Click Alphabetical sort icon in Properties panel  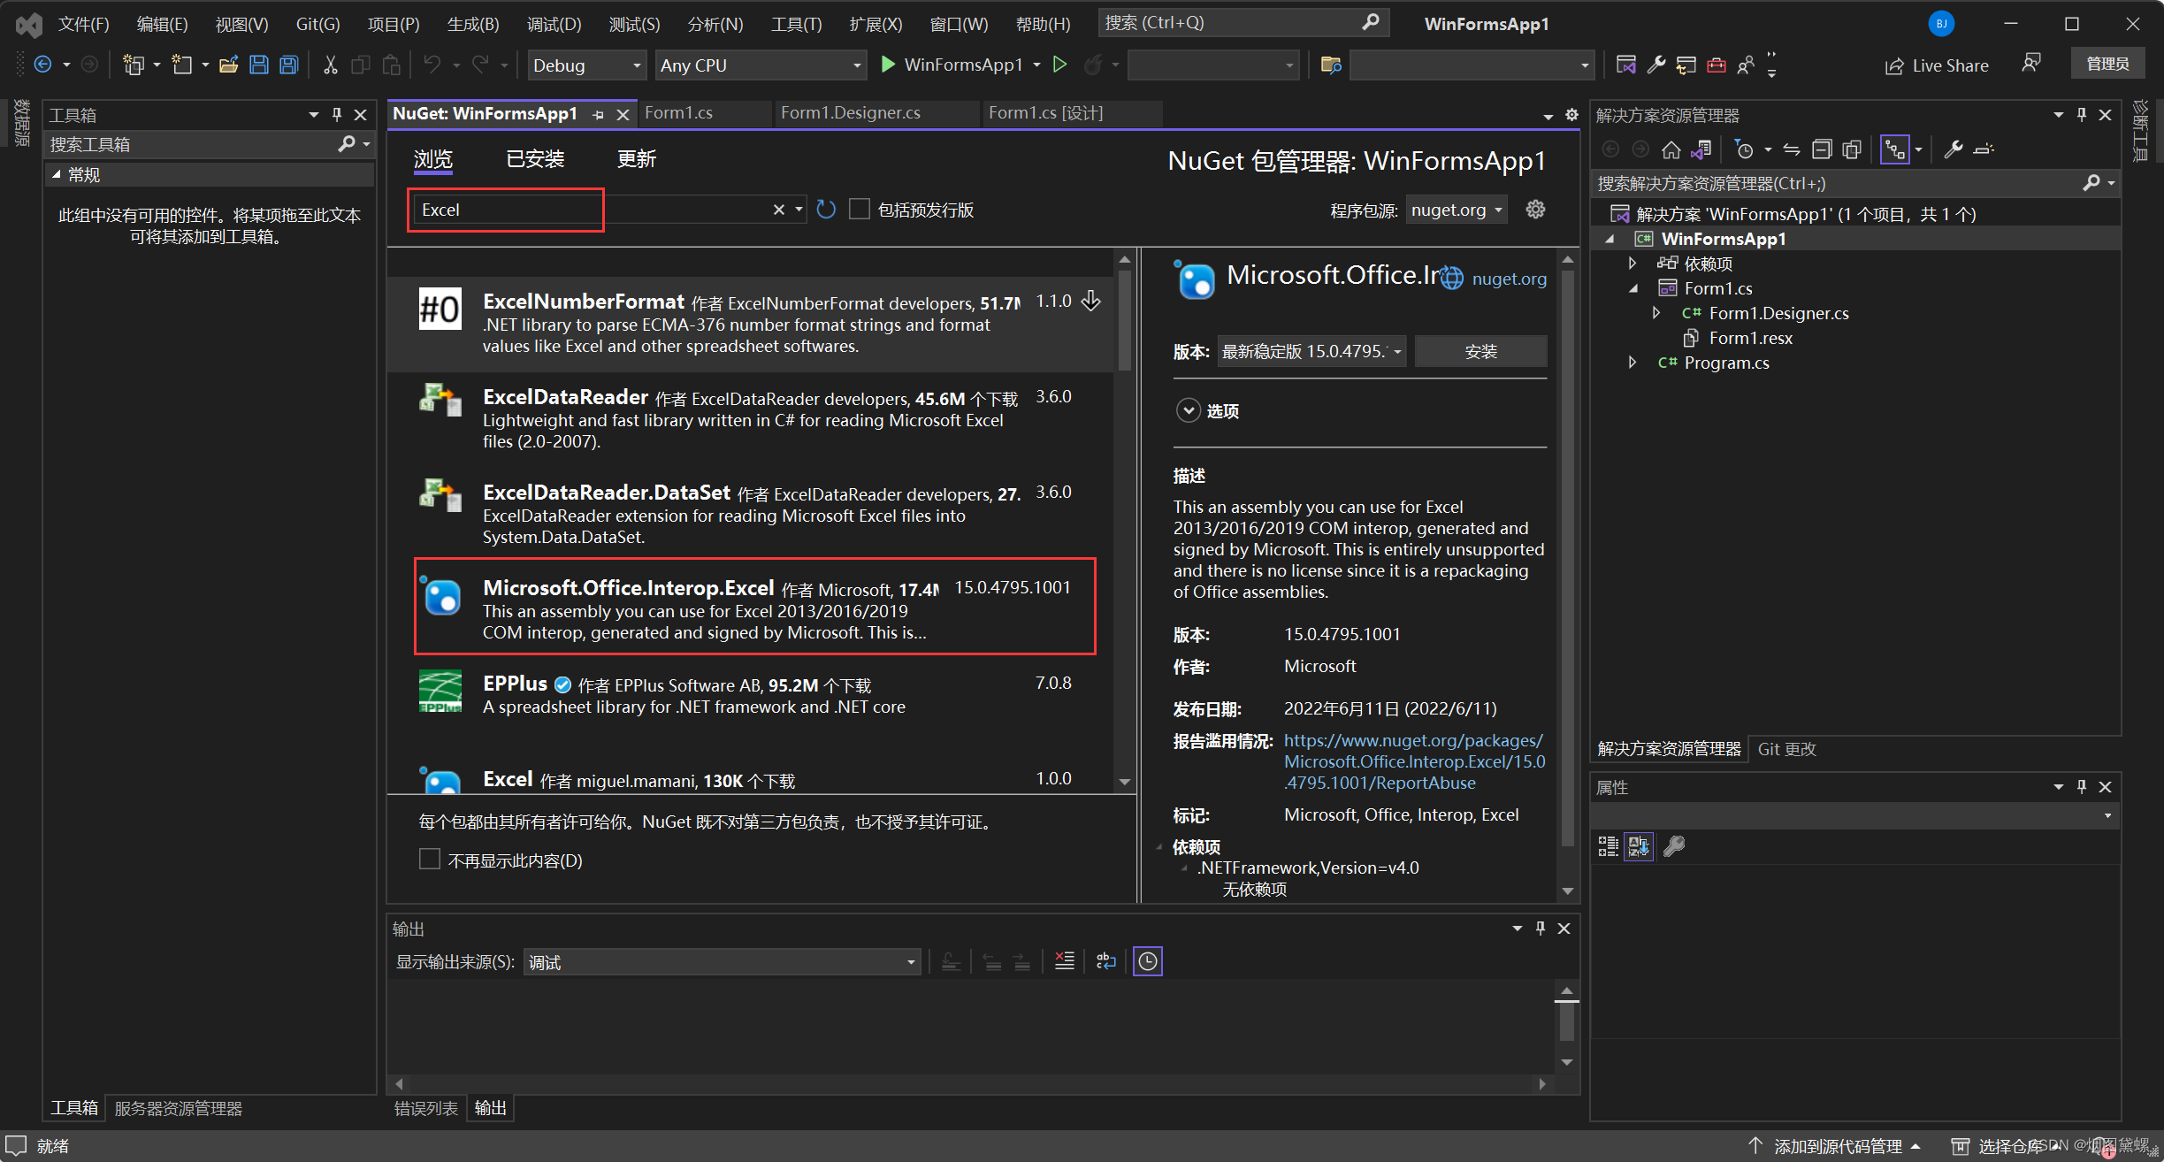point(1639,846)
